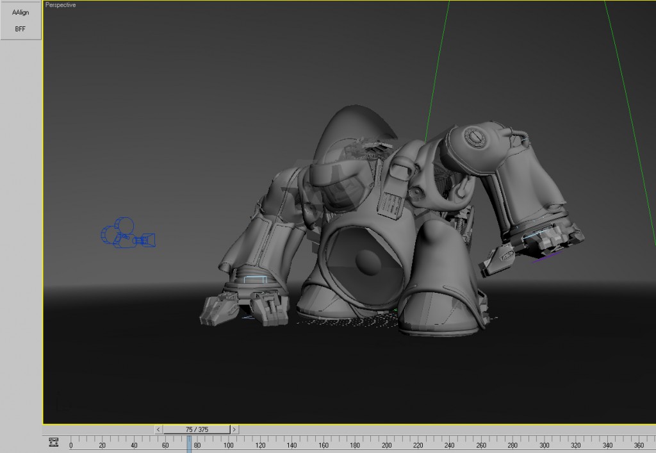Advance time slider with right arrow

point(234,429)
